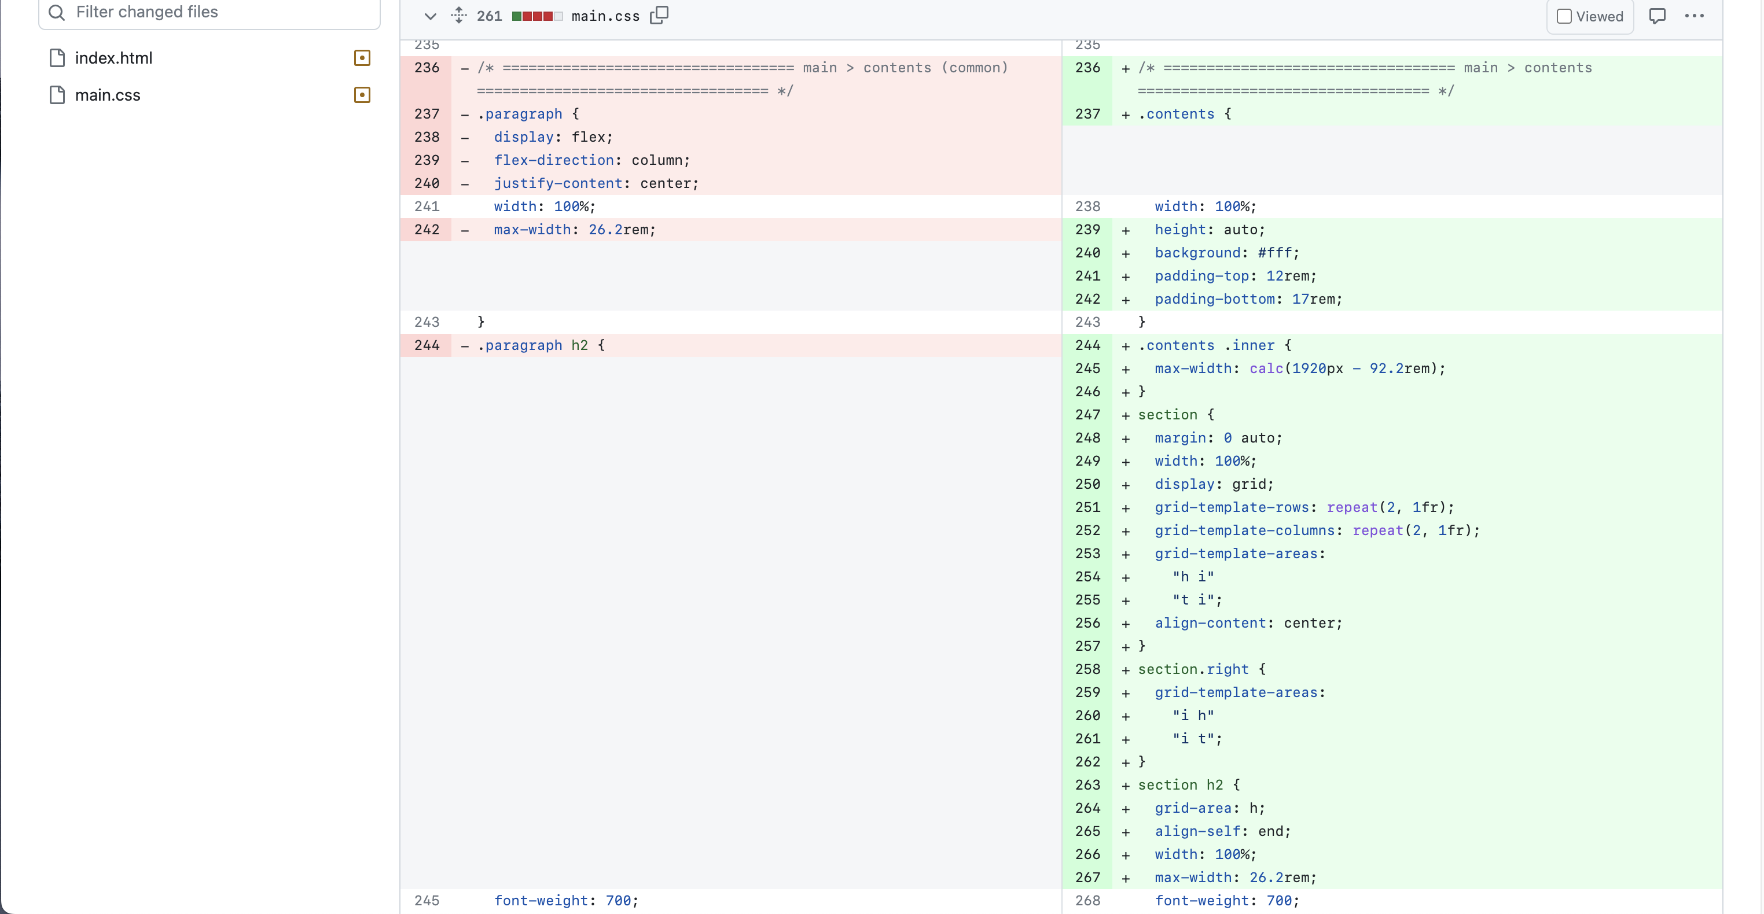Screen dimensions: 1764x914
Task: Copy the main.css file path
Action: (659, 16)
